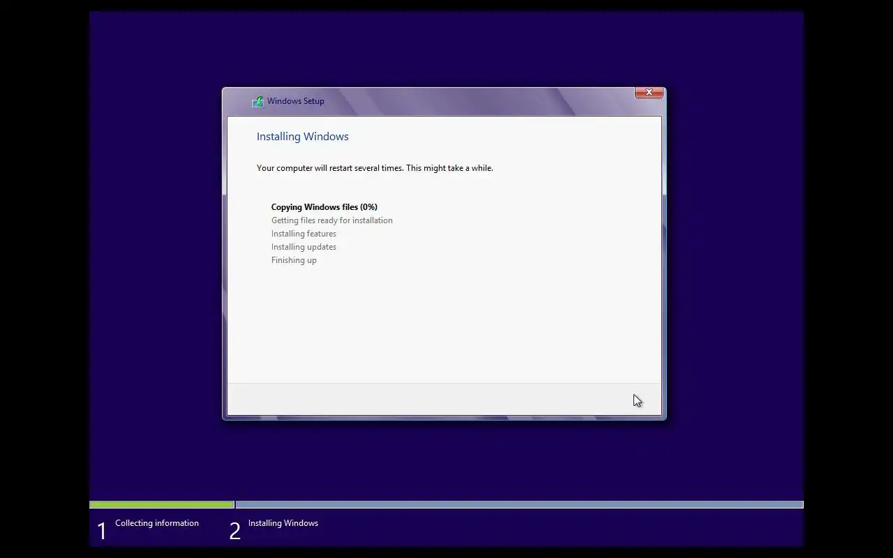Screen dimensions: 893x558
Task: Click 'Your computer will restart several times' message
Action: tap(375, 168)
